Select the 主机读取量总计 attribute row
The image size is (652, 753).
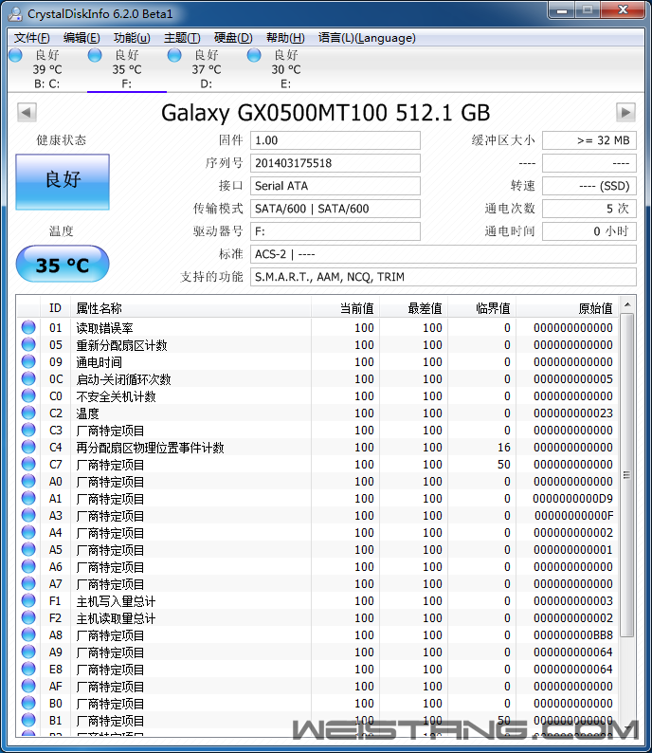[x=317, y=618]
